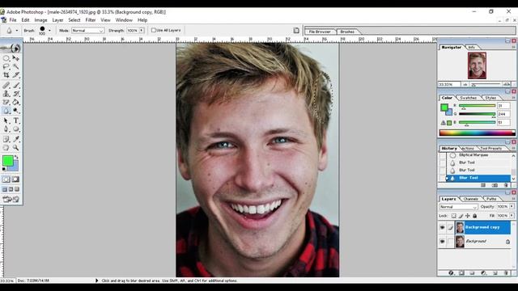The width and height of the screenshot is (518, 291).
Task: Select the Dodge/Burn tool
Action: click(16, 111)
